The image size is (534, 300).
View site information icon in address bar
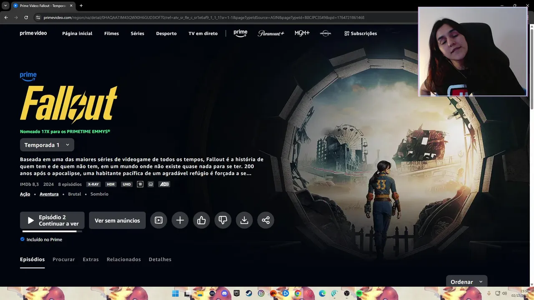pyautogui.click(x=38, y=17)
